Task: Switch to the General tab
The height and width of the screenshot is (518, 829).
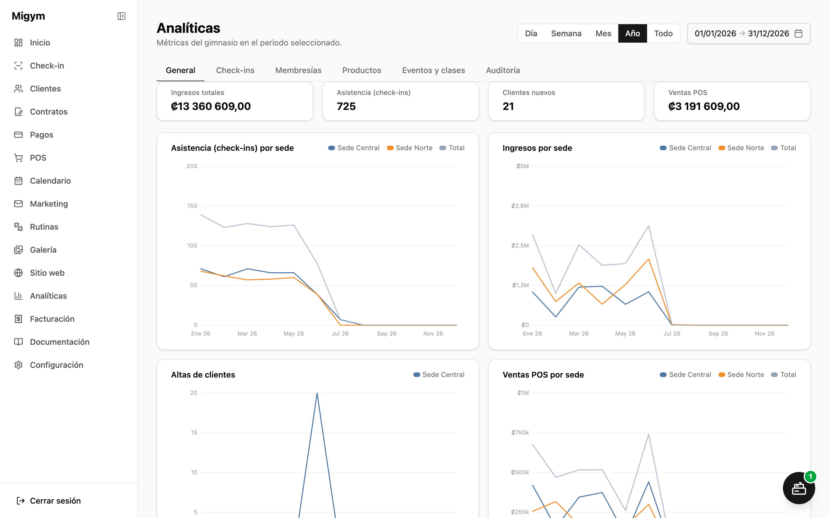Action: coord(180,70)
